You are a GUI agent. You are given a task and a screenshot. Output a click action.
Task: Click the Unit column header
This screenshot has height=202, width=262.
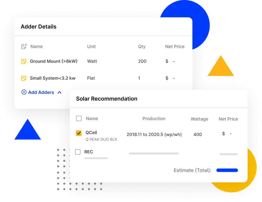91,47
